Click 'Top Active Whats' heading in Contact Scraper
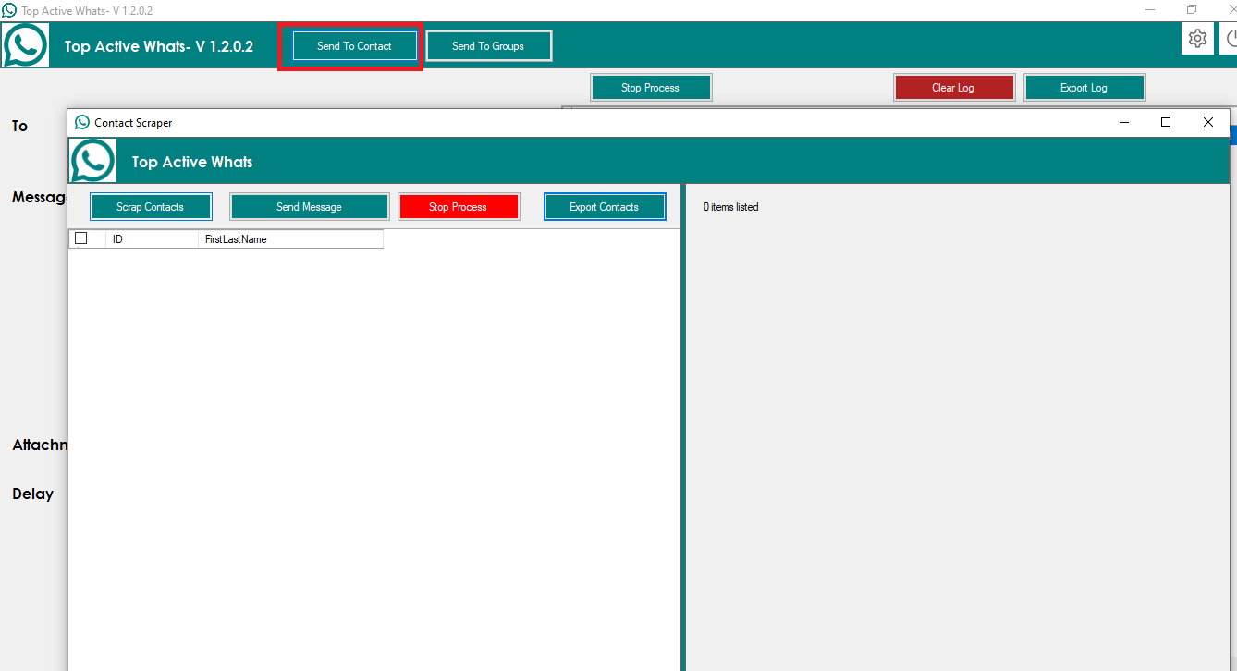Image resolution: width=1237 pixels, height=671 pixels. pos(192,162)
